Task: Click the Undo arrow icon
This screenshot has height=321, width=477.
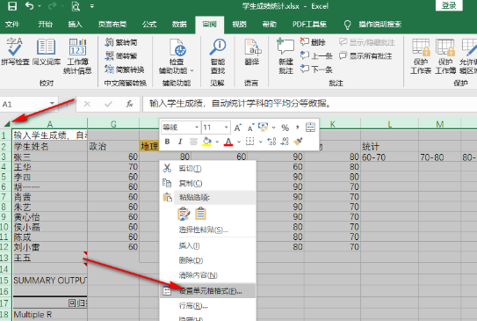Action: [30, 6]
